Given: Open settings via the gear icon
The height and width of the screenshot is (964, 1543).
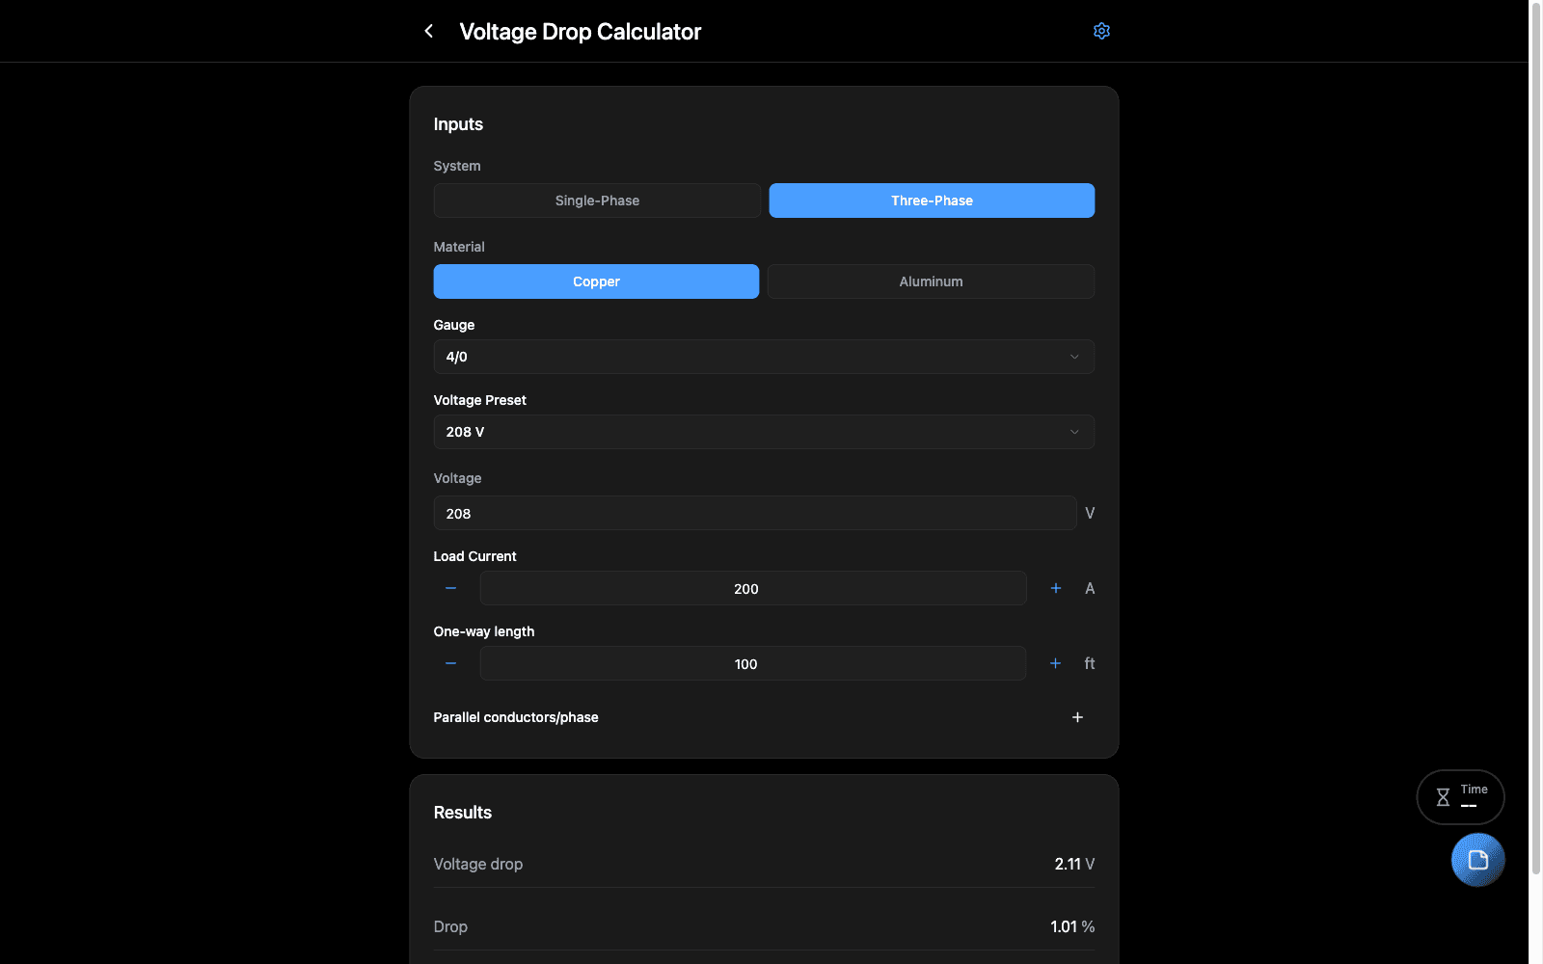Looking at the screenshot, I should coord(1101,31).
